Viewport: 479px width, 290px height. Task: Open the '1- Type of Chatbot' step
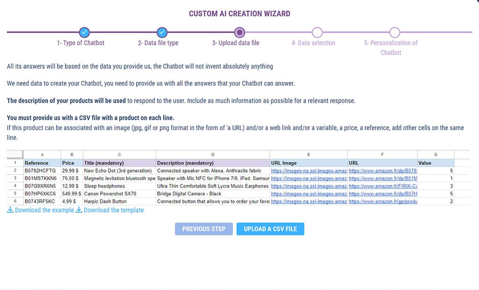(x=80, y=43)
